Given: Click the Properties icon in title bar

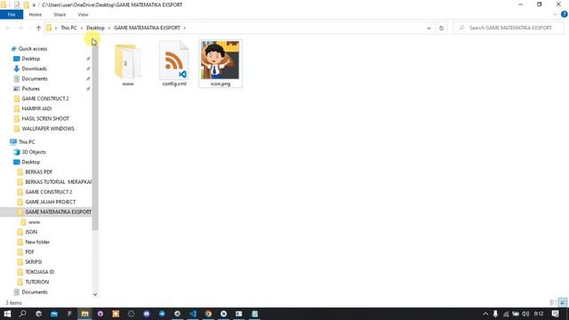Looking at the screenshot, I should pos(17,4).
